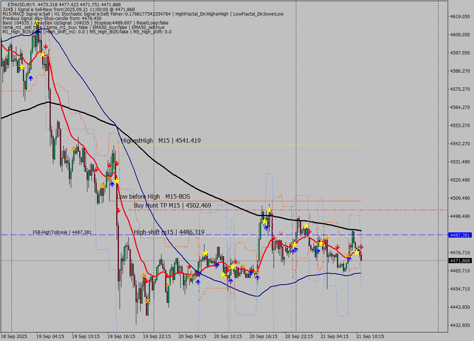Select the red down arrow at the 19 Sep 16:15 drop
Viewport: 474px width, 341px height.
tap(118, 209)
